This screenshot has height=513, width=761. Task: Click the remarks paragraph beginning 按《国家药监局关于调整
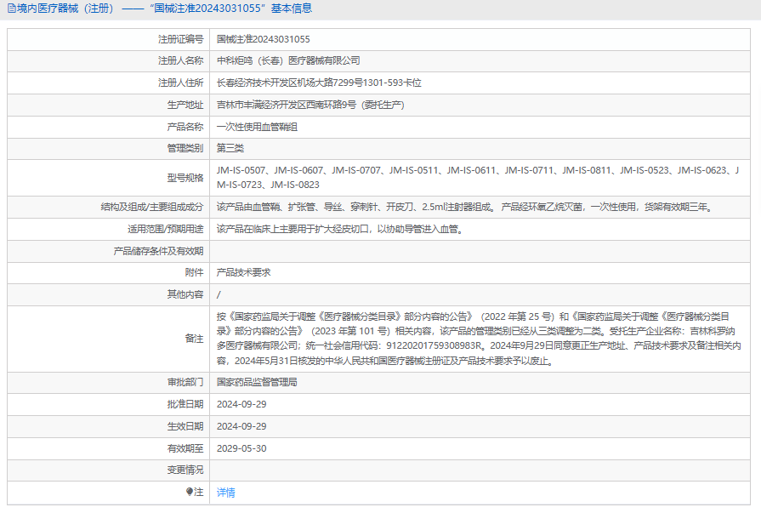(x=479, y=339)
